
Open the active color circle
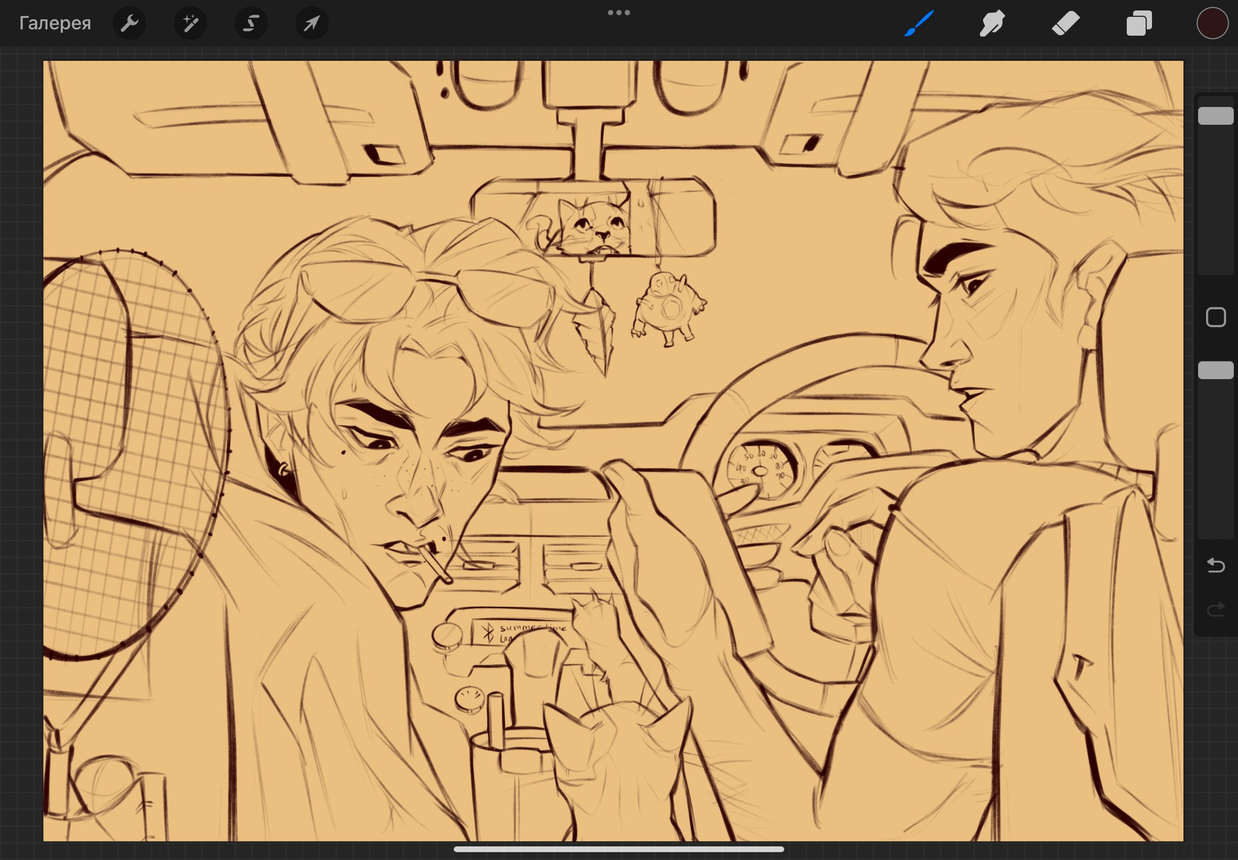click(x=1212, y=23)
